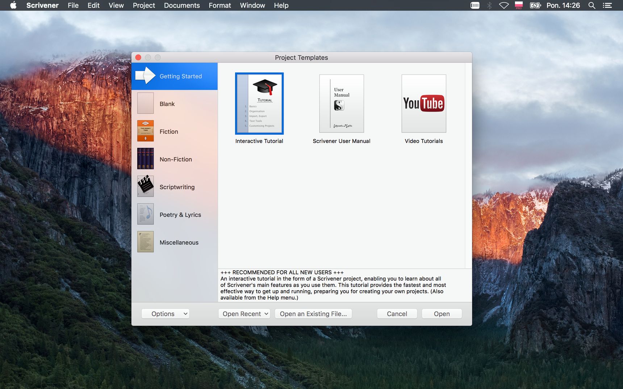Open the View menu
The width and height of the screenshot is (623, 389).
[116, 5]
